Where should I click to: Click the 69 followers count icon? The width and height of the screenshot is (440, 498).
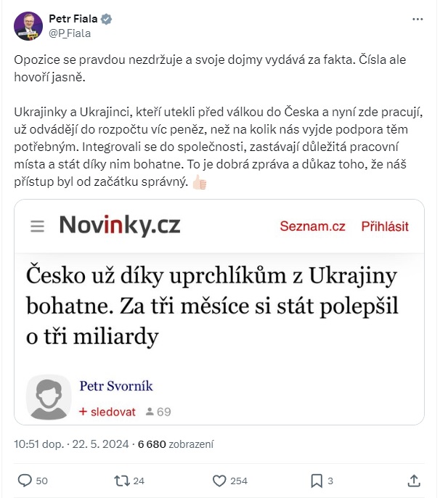[150, 412]
